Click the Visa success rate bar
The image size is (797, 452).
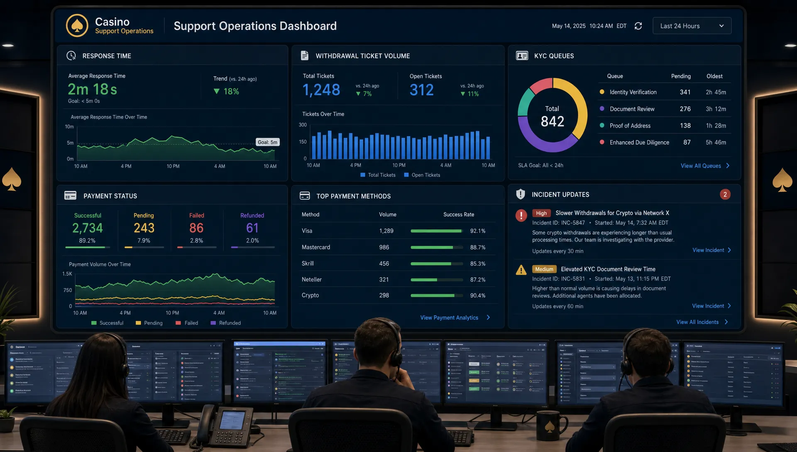(437, 231)
